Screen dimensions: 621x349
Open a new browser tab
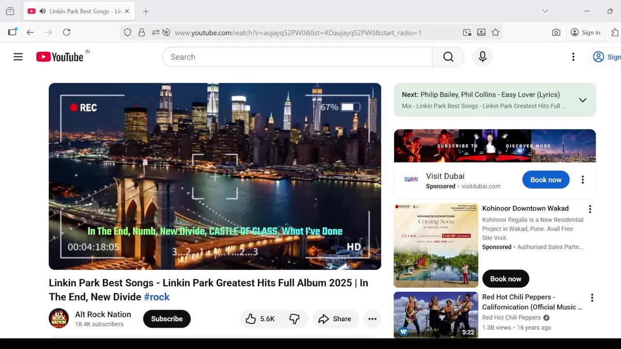click(146, 11)
